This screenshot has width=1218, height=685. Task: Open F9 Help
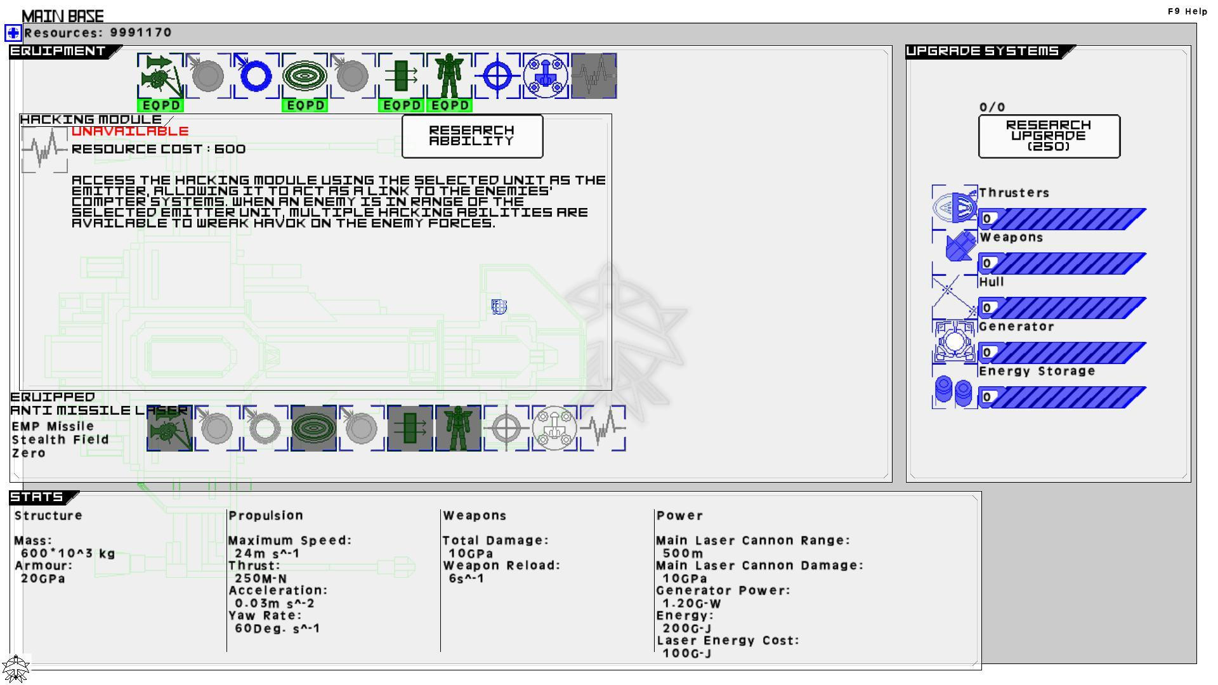[x=1188, y=11]
